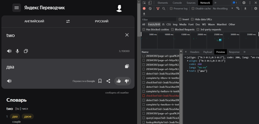The width and height of the screenshot is (259, 124).
Task: Switch to the Elements panel tab
Action: (163, 3)
